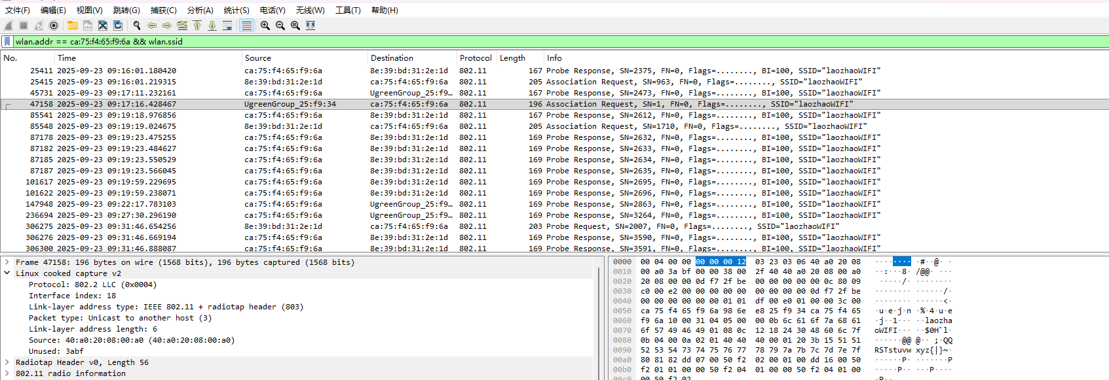This screenshot has width=1109, height=380.
Task: Select packet number 87178 row
Action: tap(554, 137)
